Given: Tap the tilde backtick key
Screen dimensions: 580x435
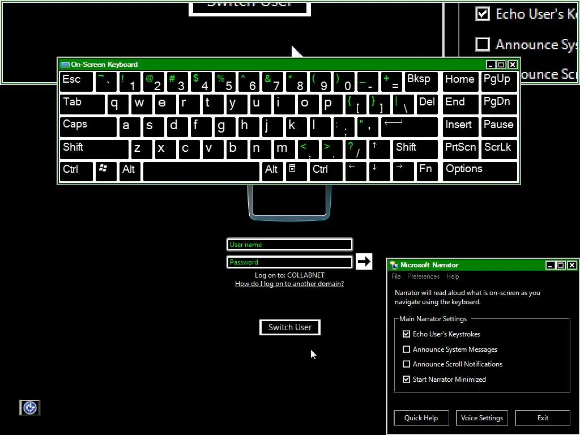Looking at the screenshot, I should coord(106,82).
